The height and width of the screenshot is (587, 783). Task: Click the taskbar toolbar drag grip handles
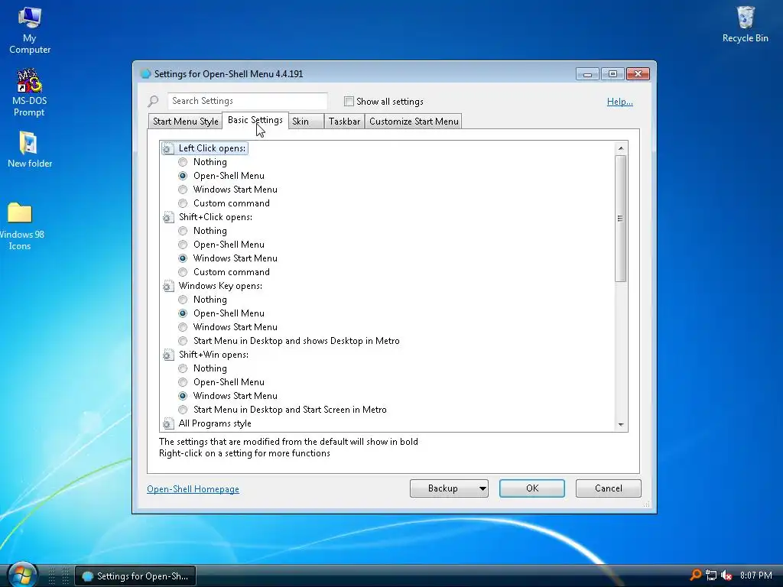pos(58,576)
